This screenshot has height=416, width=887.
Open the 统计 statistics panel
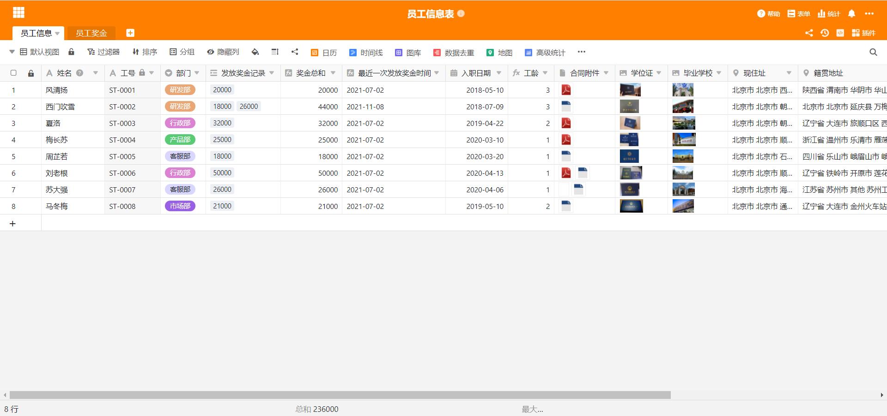829,13
